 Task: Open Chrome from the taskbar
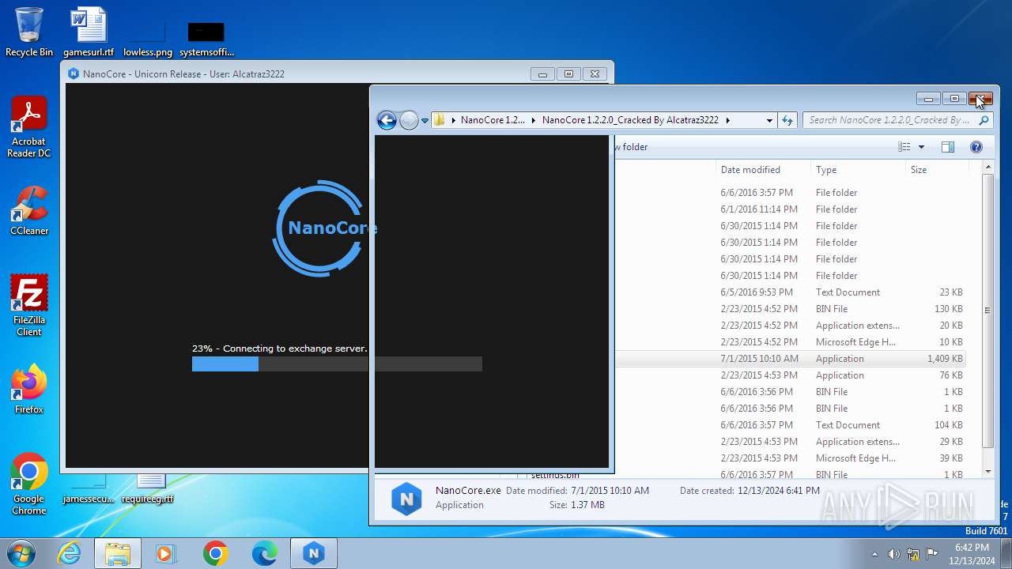point(215,553)
